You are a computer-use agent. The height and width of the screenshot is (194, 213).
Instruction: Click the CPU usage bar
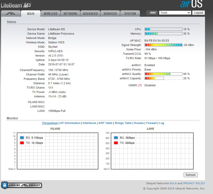(x=163, y=29)
